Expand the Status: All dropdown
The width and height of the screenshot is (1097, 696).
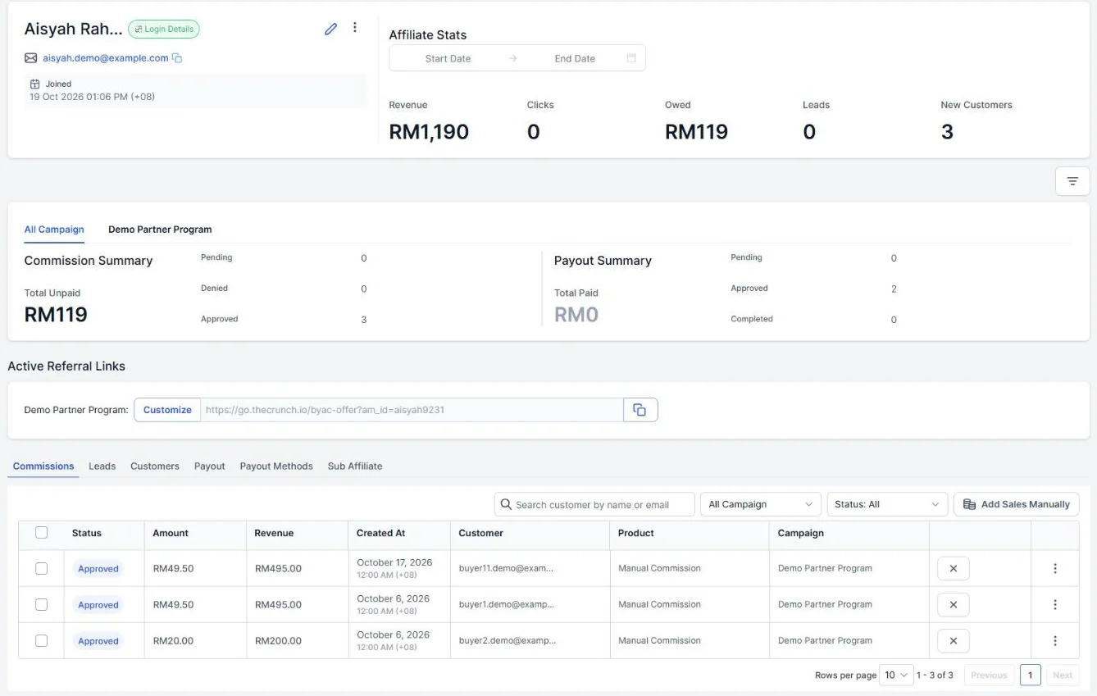click(x=887, y=504)
